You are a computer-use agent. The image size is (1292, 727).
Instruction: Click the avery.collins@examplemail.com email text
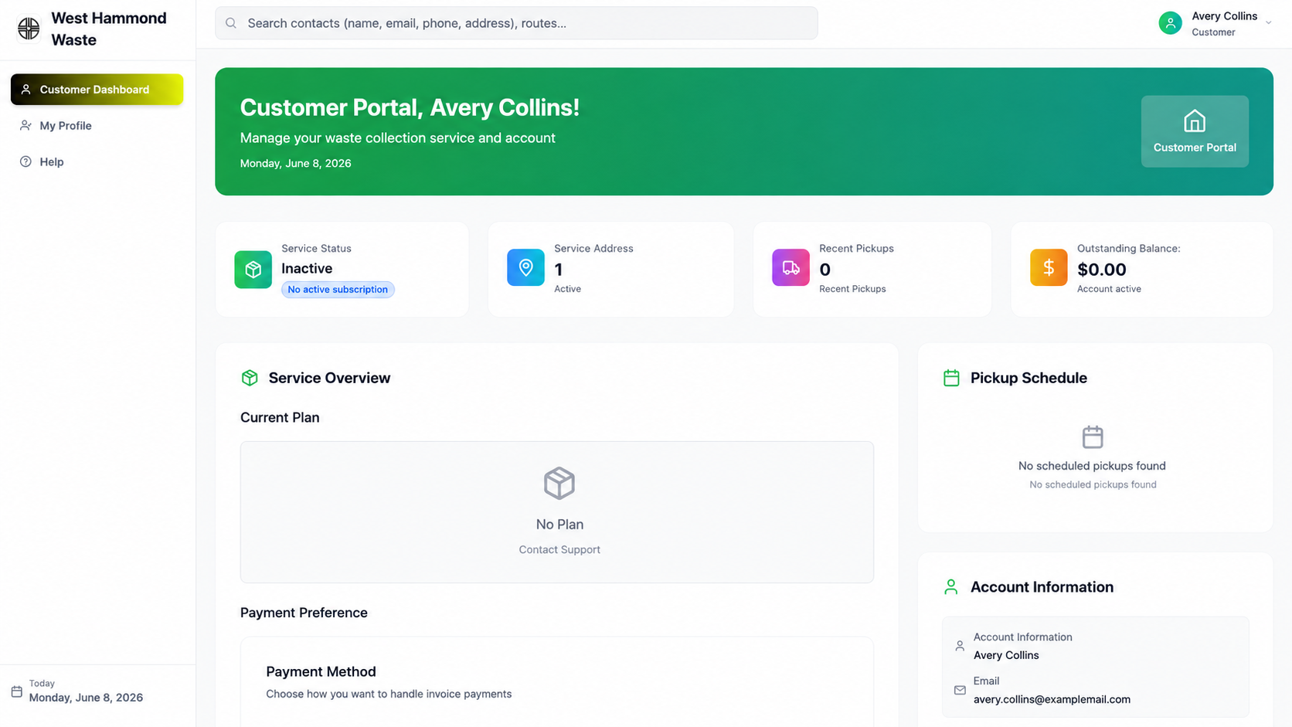[x=1052, y=699]
